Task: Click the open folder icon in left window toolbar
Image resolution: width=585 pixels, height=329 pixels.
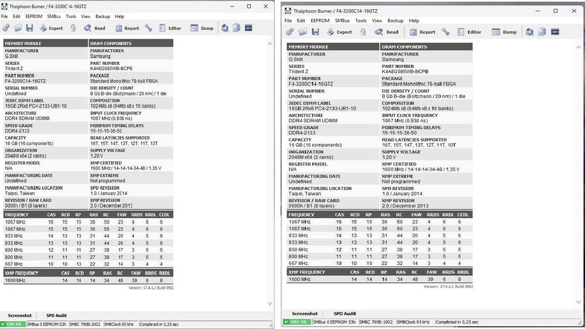Action: 18,28
